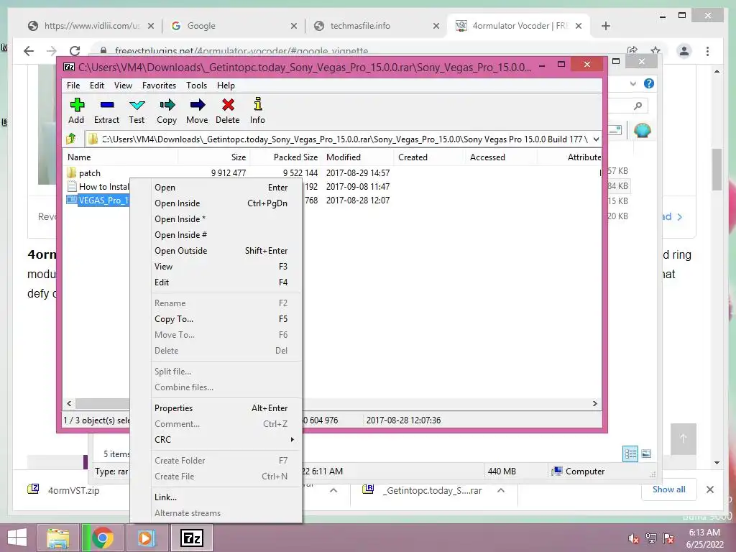This screenshot has height=552, width=736.
Task: Click the Chrome page vertical scrollbar thumb
Action: [717, 170]
